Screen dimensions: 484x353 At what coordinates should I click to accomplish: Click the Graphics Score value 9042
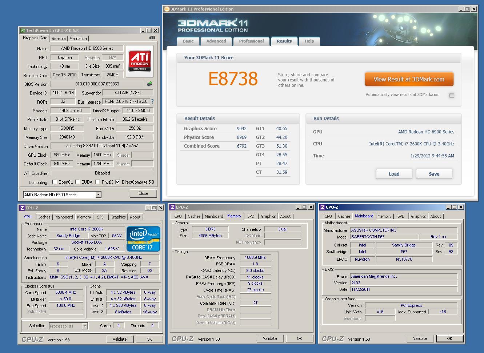(242, 129)
